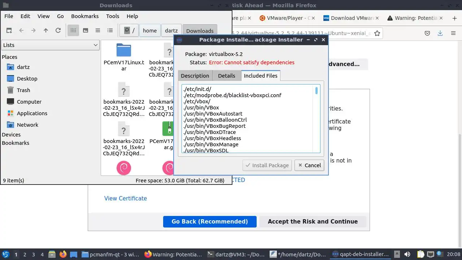Image resolution: width=462 pixels, height=260 pixels.
Task: Select the PCemV17Linux.tar folder icon
Action: 124,50
